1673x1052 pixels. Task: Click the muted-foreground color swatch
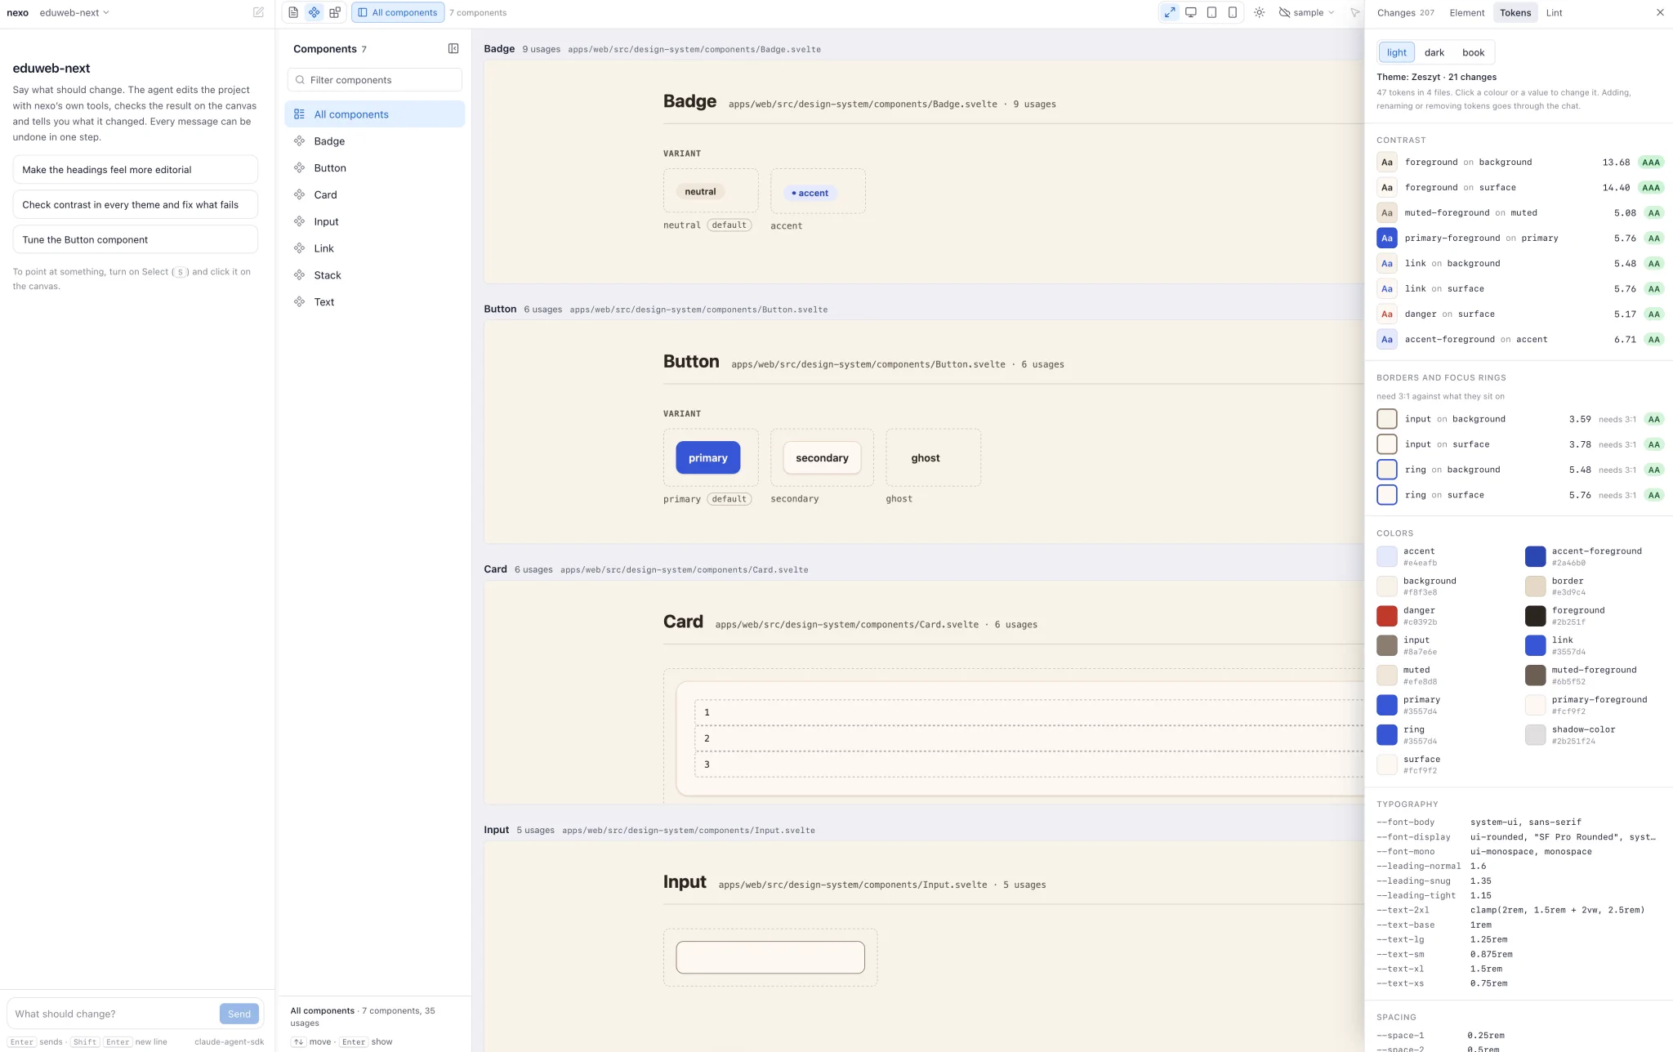pyautogui.click(x=1536, y=675)
